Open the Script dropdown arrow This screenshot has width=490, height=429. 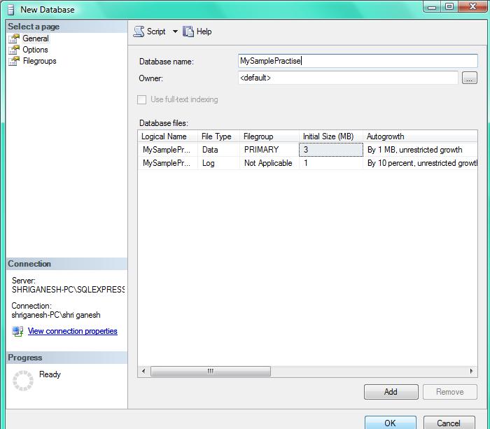(x=175, y=31)
